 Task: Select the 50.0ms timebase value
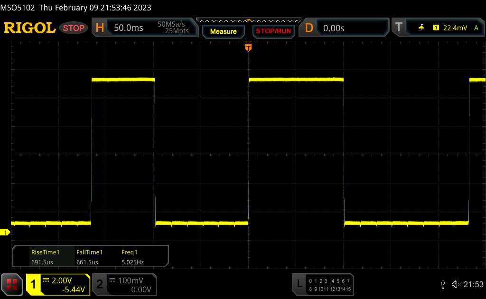pyautogui.click(x=128, y=28)
